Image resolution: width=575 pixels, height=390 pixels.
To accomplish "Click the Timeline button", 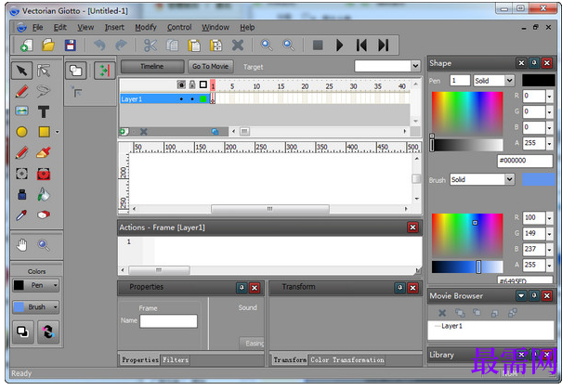I will pyautogui.click(x=152, y=67).
